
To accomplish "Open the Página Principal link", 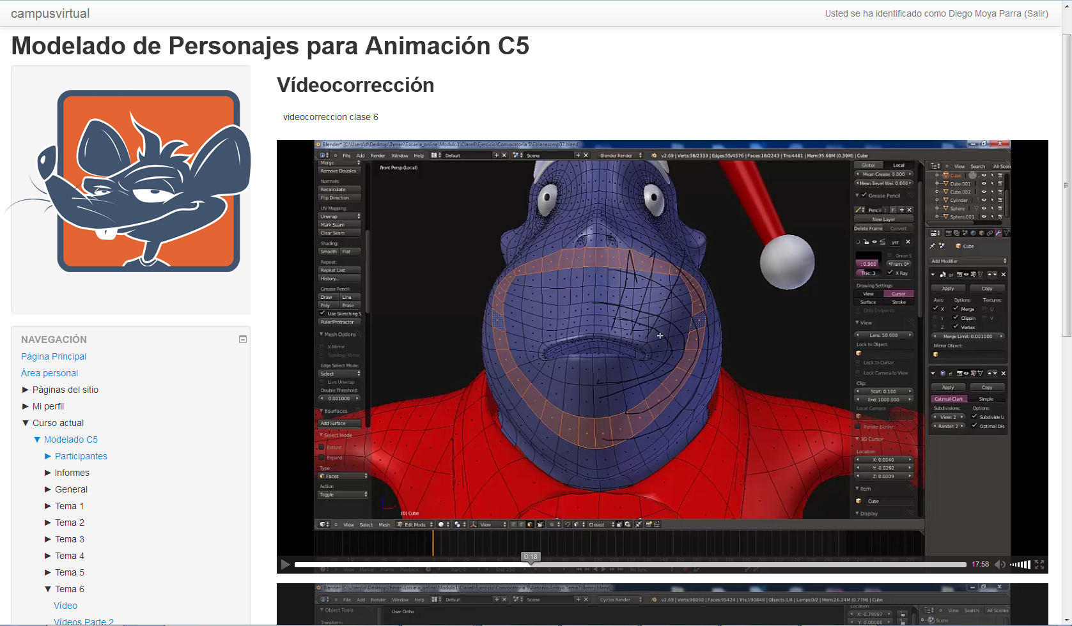I will 54,356.
